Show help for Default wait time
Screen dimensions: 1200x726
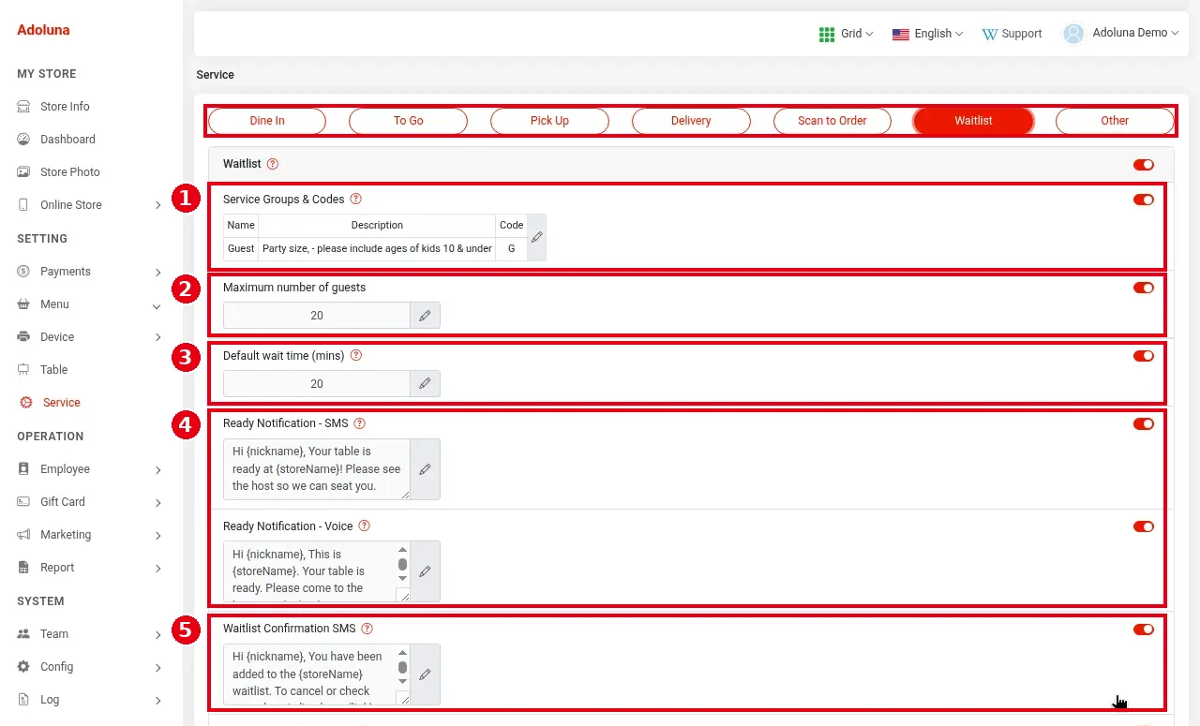355,356
